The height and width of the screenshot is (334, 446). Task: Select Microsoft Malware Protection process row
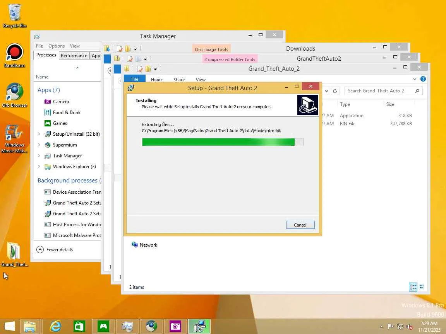(x=67, y=235)
